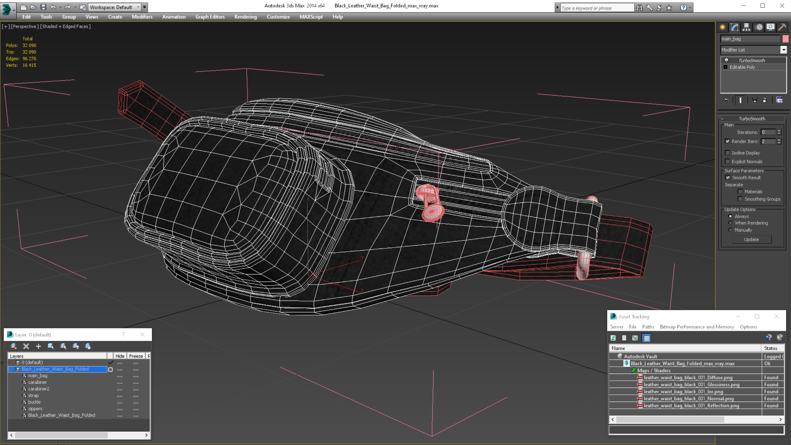Open the Modify command panel tab

[734, 27]
